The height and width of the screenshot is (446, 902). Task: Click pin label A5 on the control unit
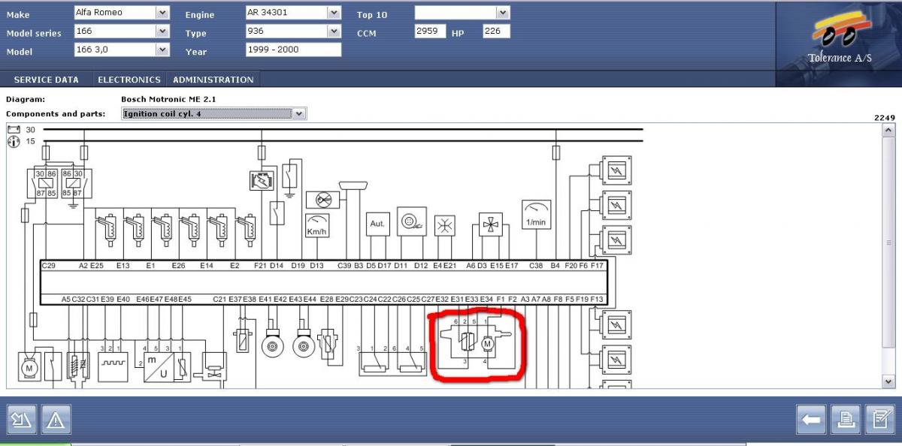point(66,299)
